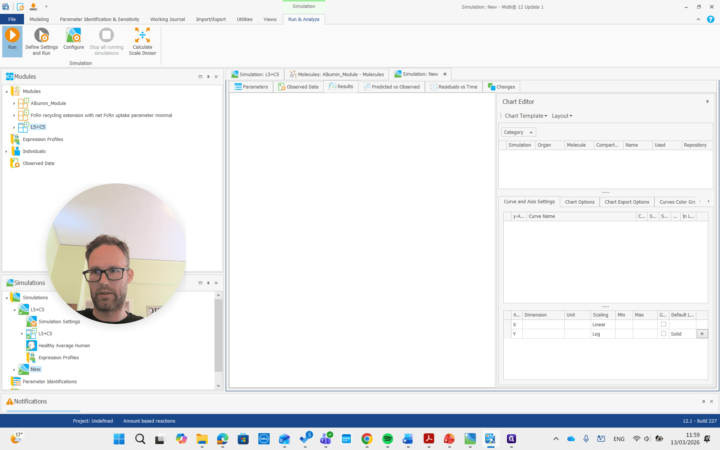Open Google Chrome from the taskbar
This screenshot has height=450, width=720.
[x=367, y=439]
